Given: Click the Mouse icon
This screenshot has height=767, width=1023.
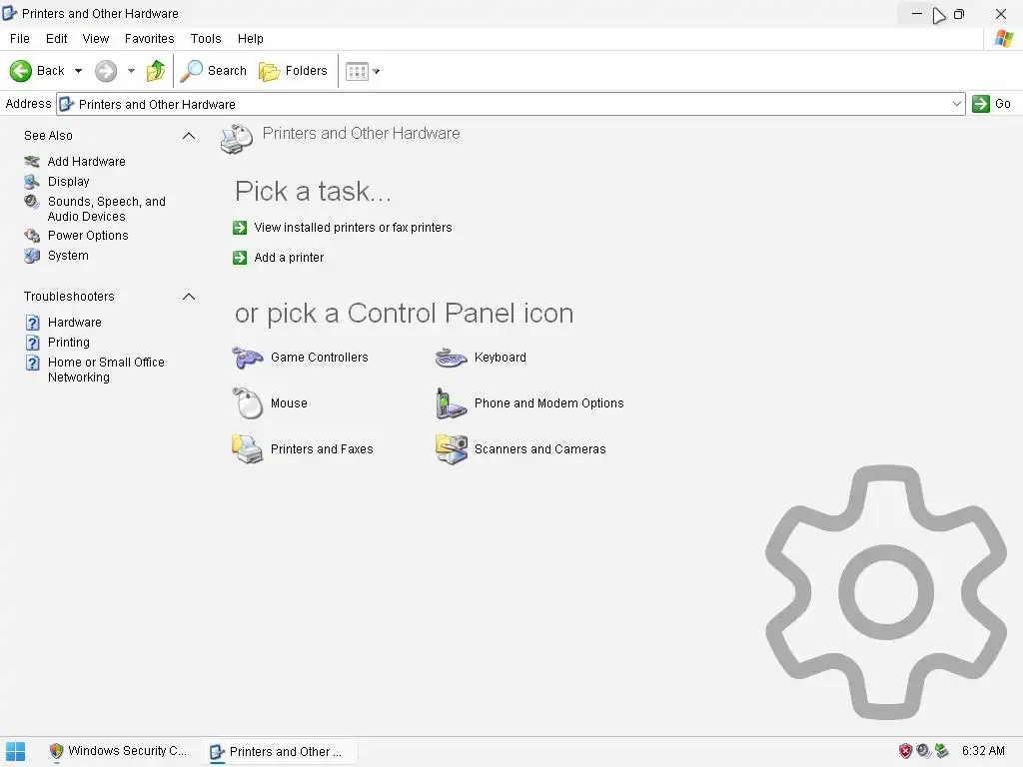Looking at the screenshot, I should [x=248, y=403].
